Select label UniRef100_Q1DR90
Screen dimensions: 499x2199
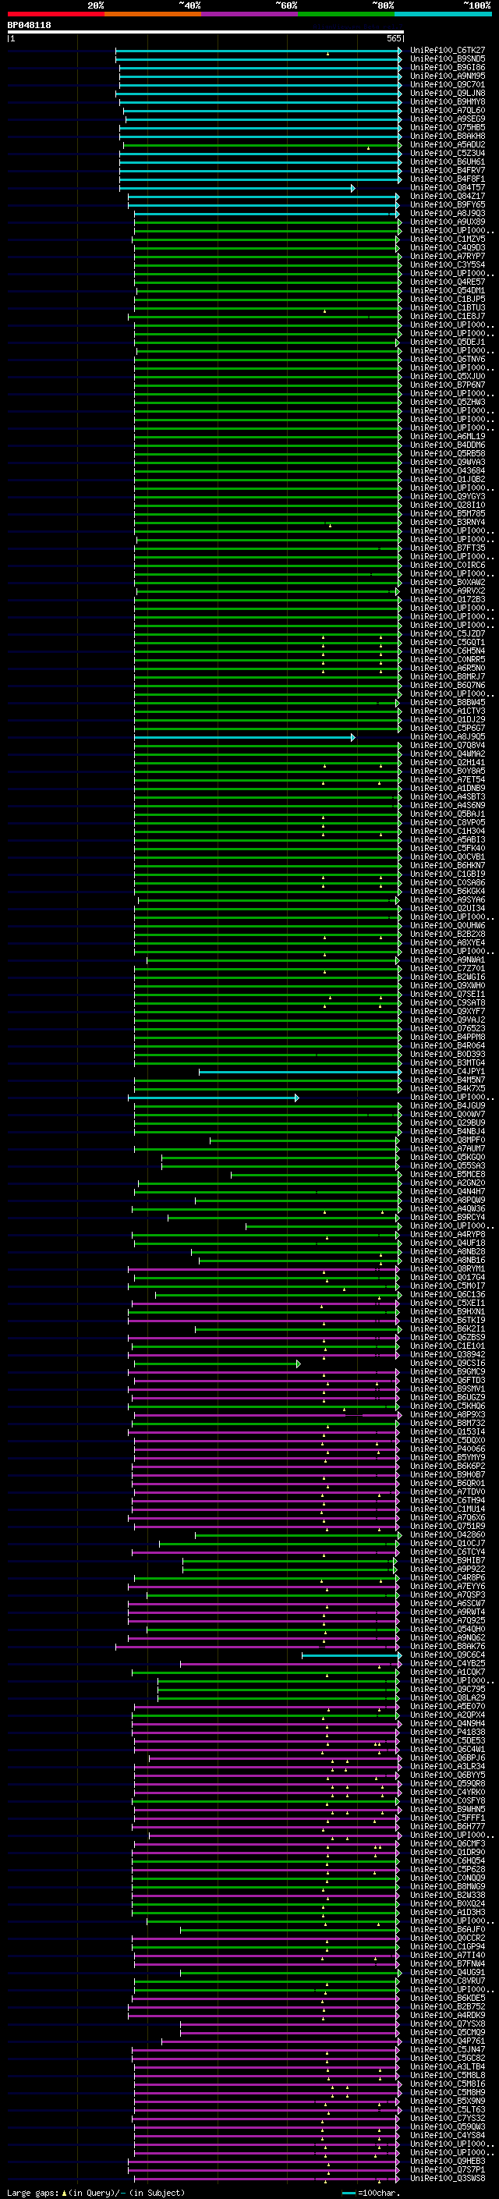[x=447, y=1852]
